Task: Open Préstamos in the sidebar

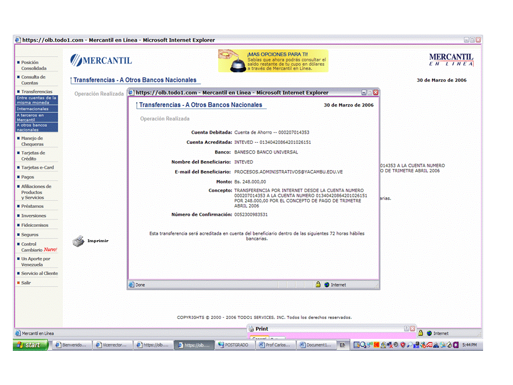Action: coord(33,206)
